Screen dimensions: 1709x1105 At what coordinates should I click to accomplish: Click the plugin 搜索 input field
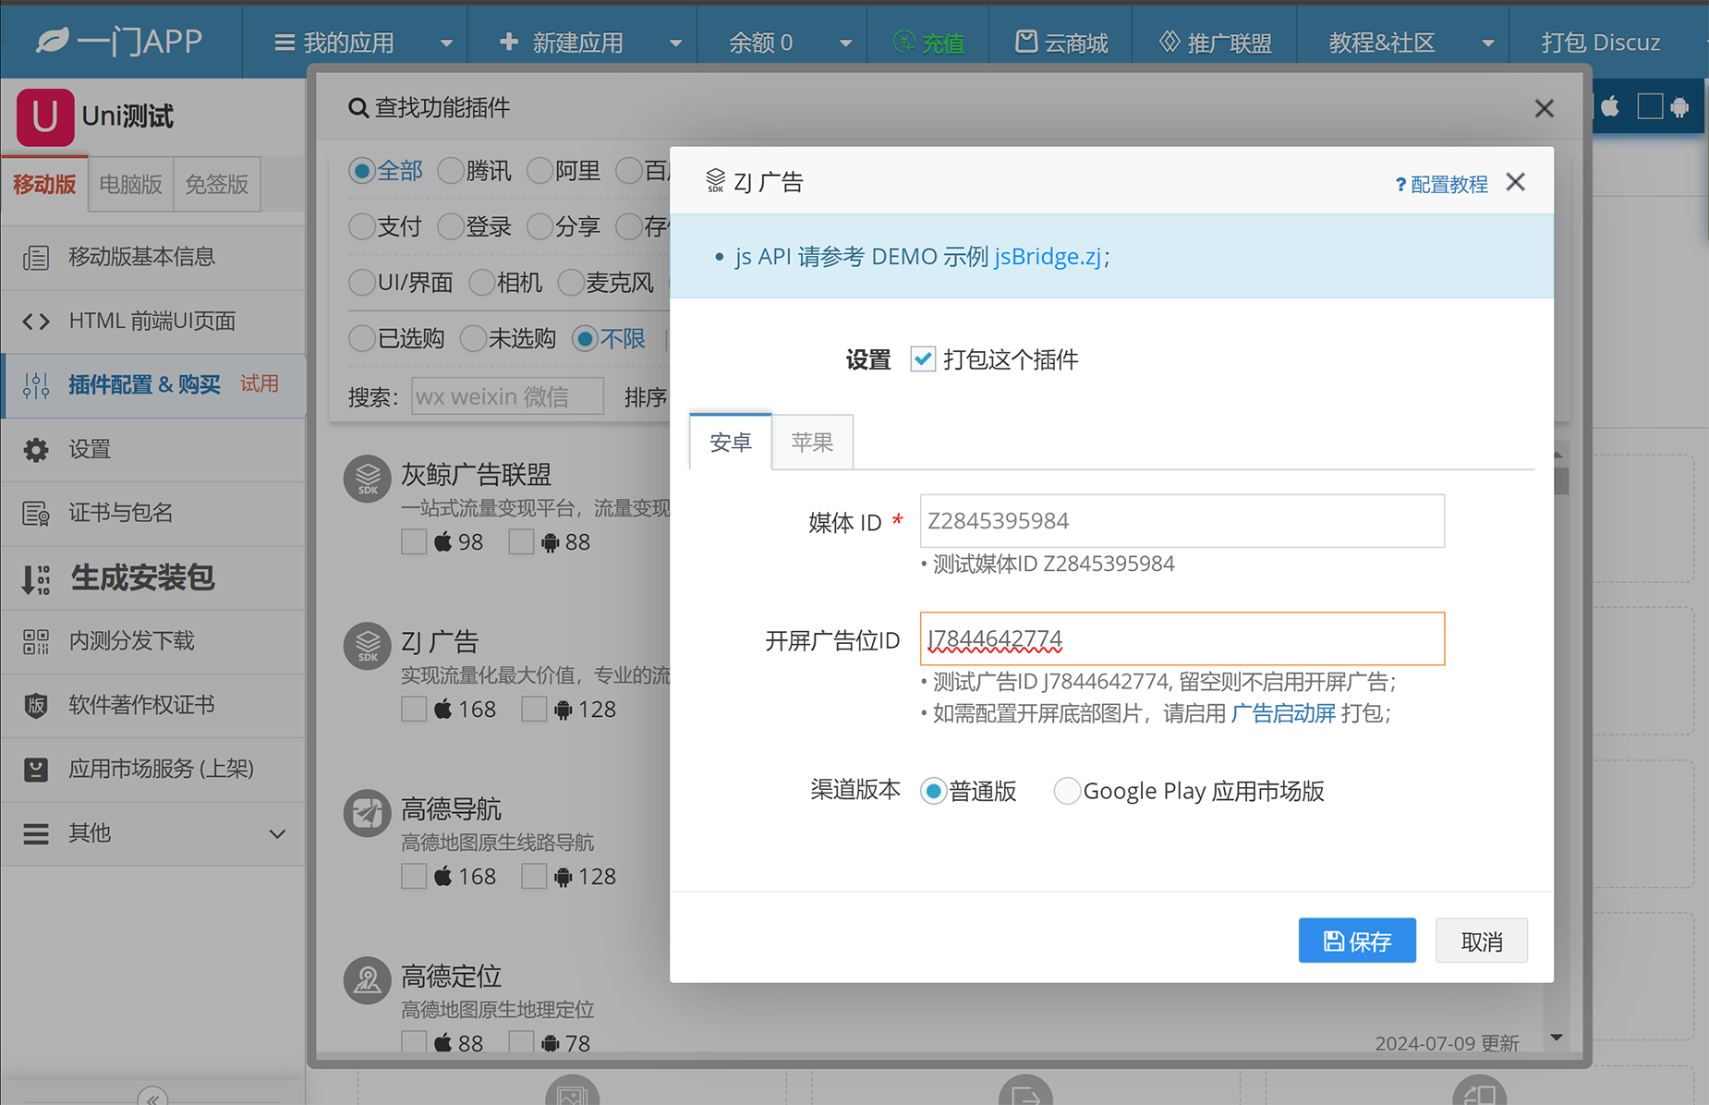[507, 396]
